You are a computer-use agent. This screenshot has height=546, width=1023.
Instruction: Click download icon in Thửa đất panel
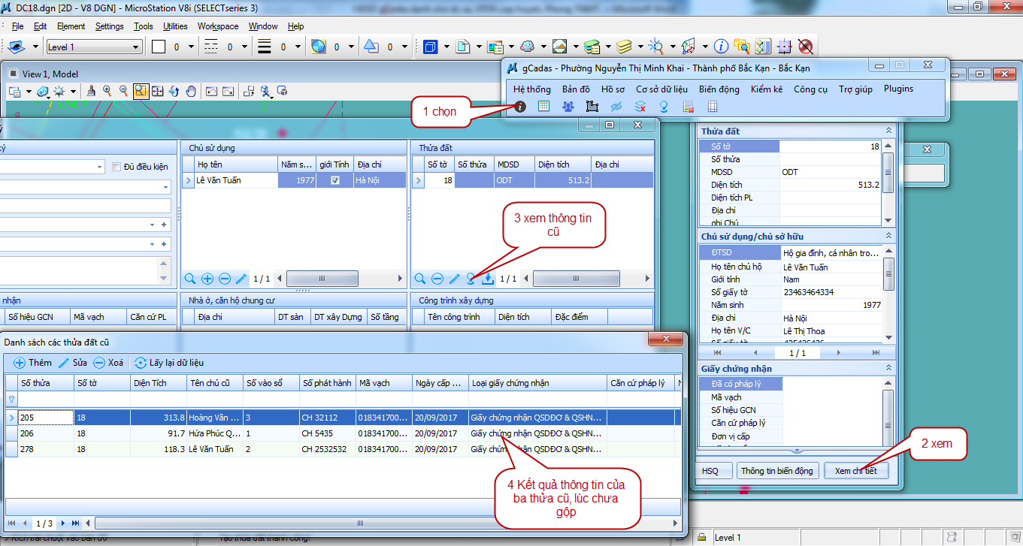click(x=488, y=279)
